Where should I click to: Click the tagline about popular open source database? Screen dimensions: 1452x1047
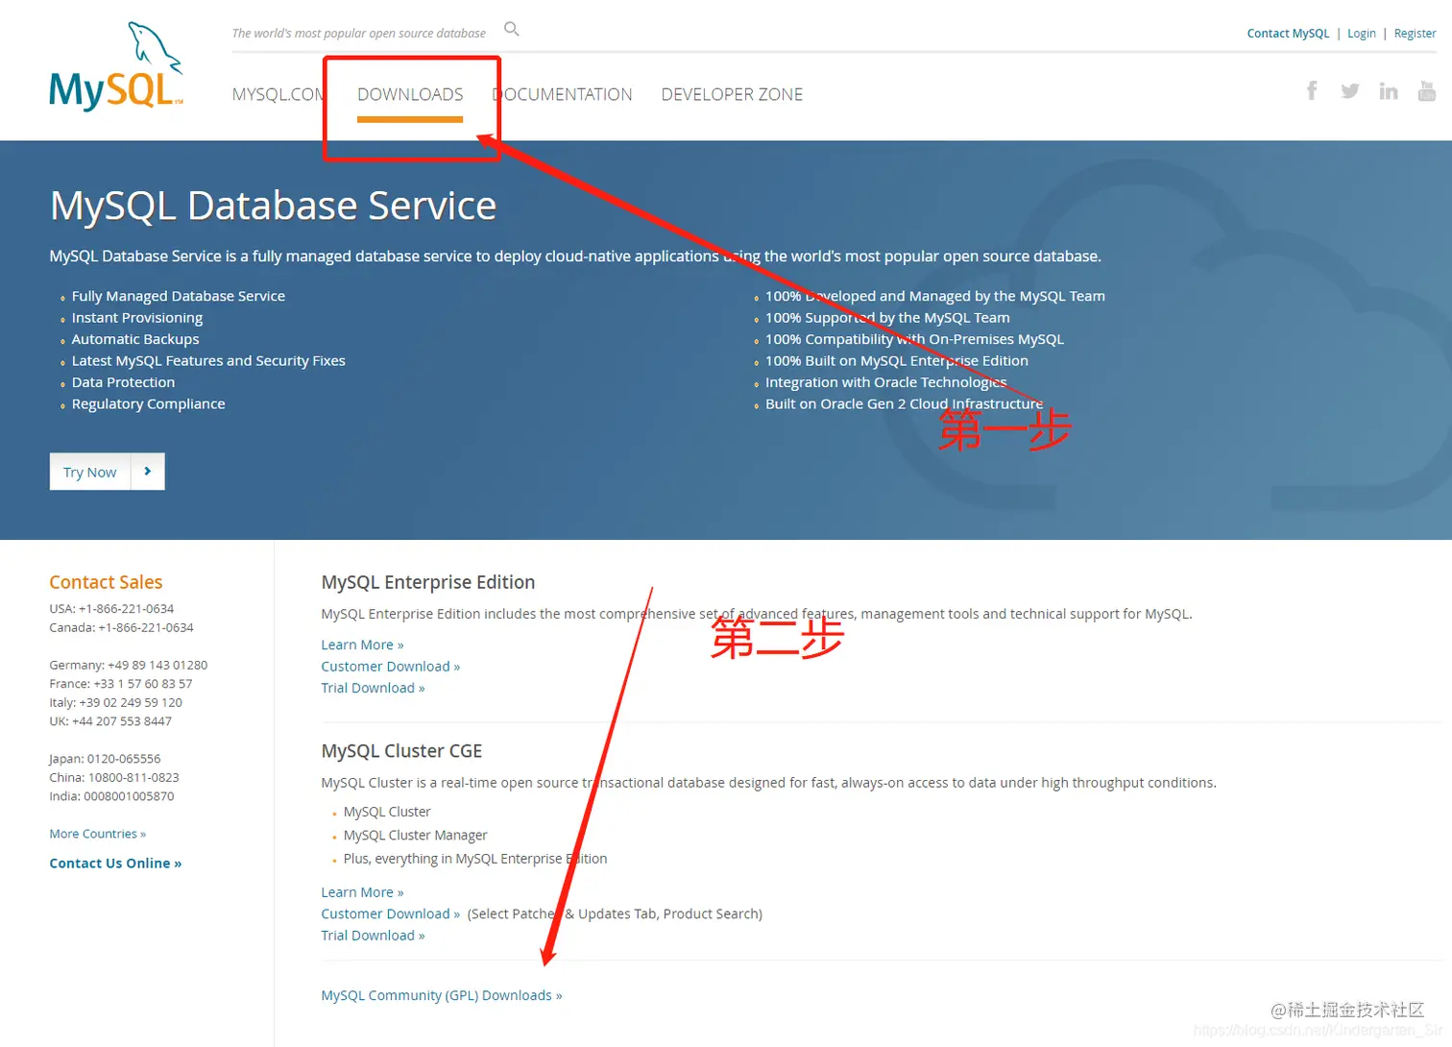[359, 34]
